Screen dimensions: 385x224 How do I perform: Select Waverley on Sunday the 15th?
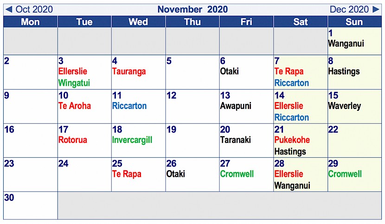click(x=345, y=106)
